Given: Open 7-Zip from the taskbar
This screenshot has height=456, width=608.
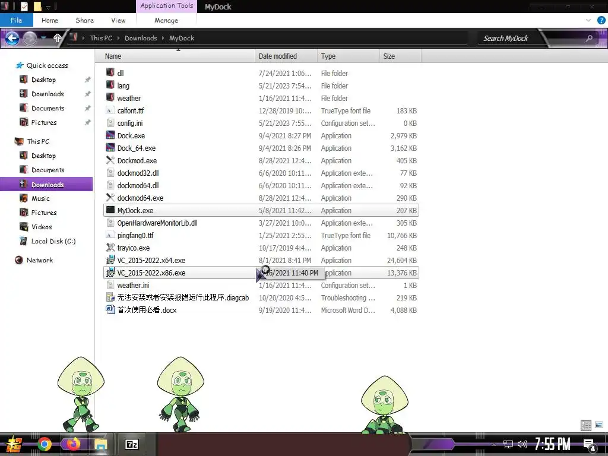Looking at the screenshot, I should [x=131, y=444].
